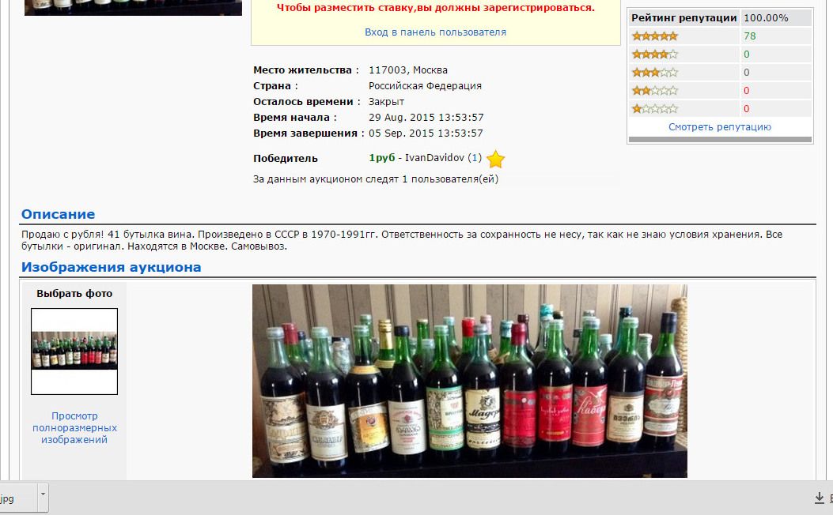Click the download arrow icon in bottom bar
The height and width of the screenshot is (515, 833).
[x=820, y=498]
